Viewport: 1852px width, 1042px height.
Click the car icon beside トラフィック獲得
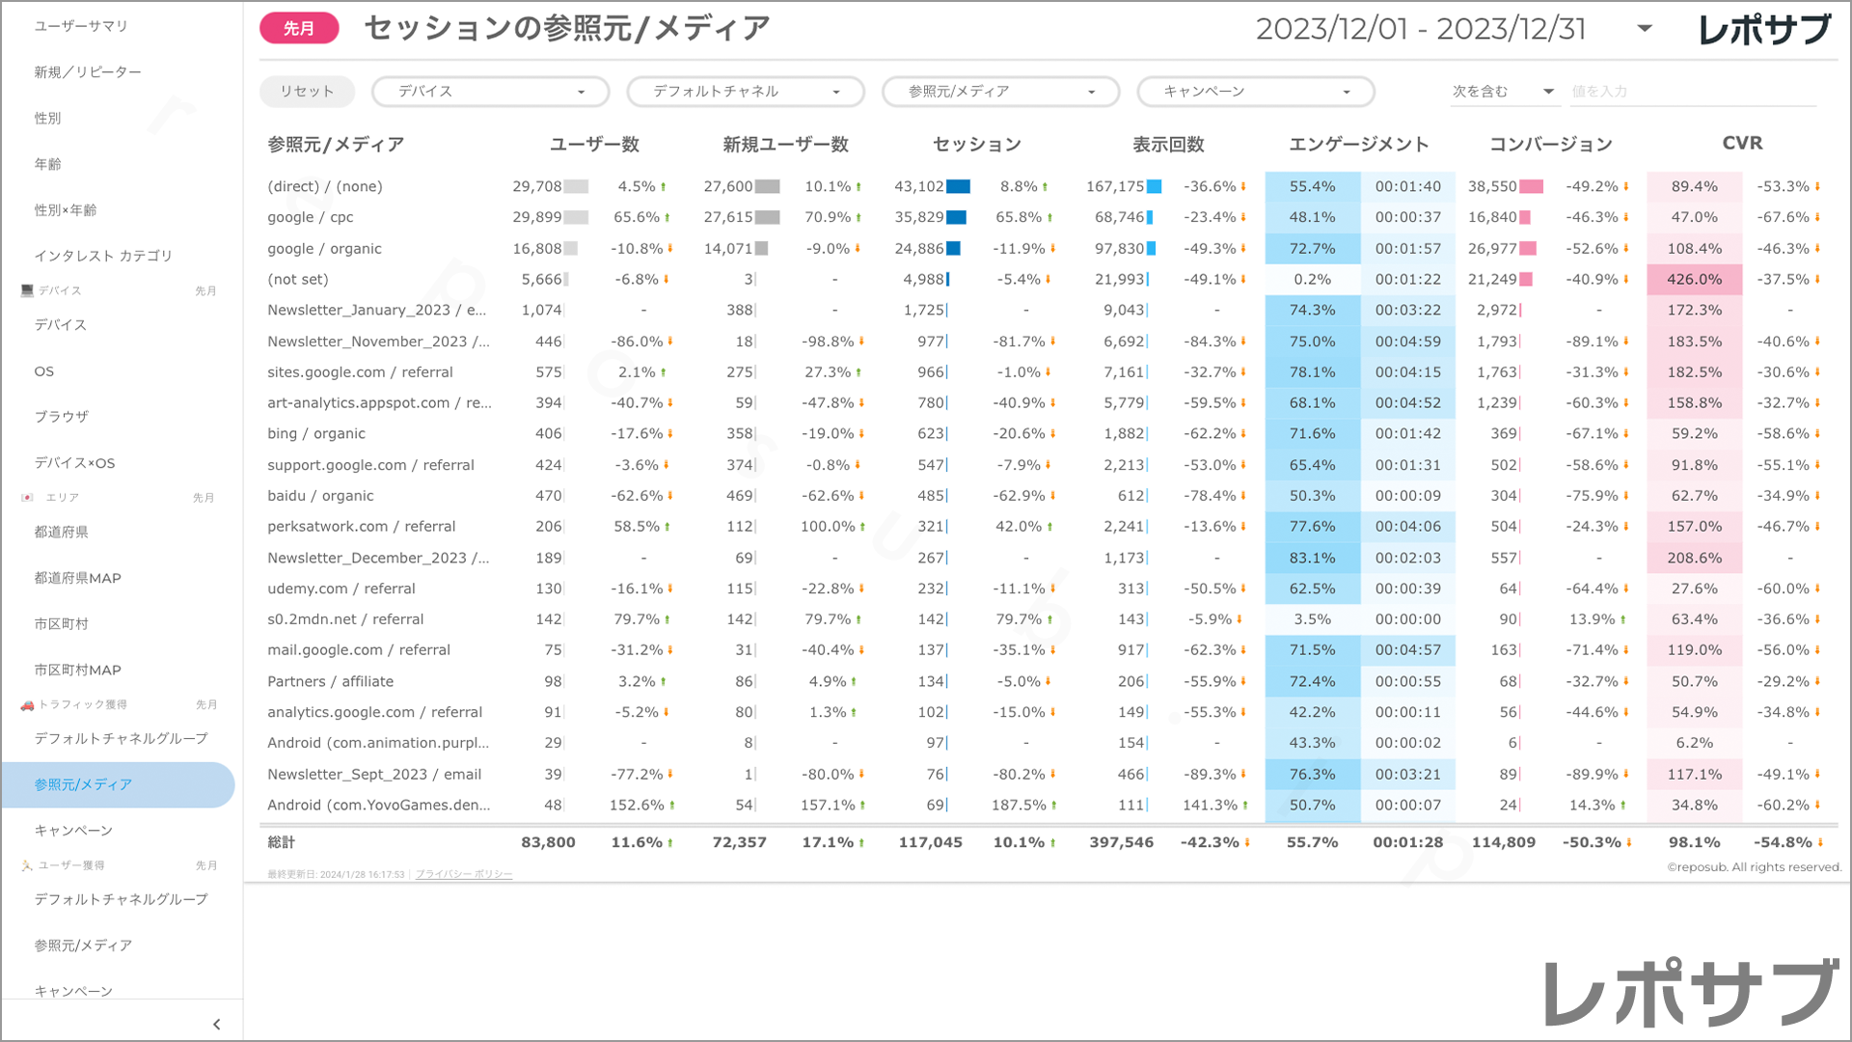tap(27, 705)
